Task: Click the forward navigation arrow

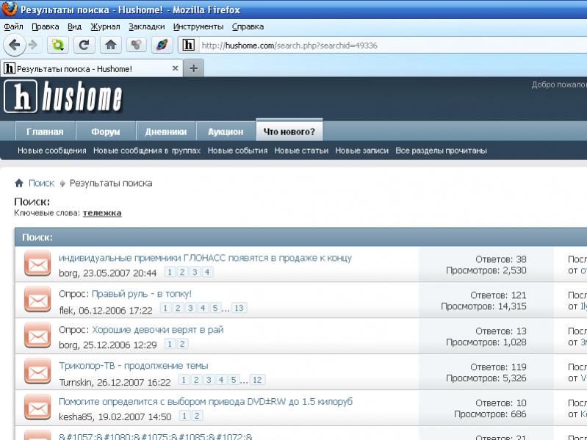Action: [x=33, y=46]
